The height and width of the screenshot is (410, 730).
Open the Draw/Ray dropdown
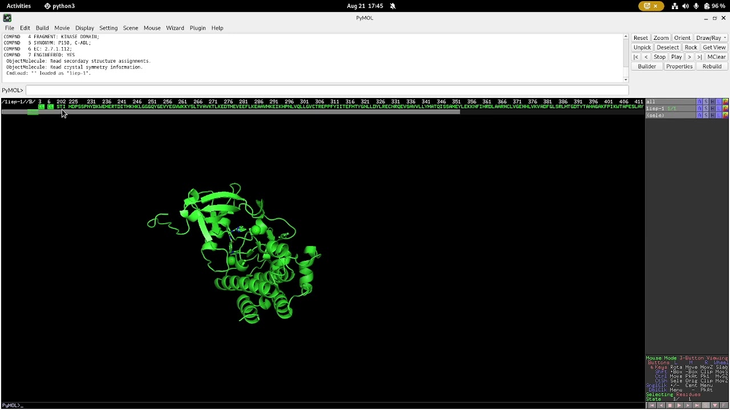point(711,38)
